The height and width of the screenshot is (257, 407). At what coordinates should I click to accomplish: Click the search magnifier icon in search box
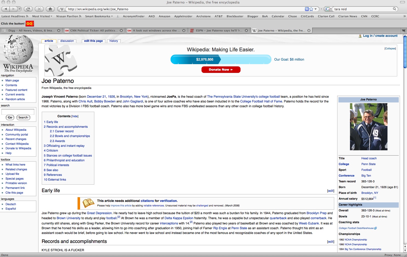[394, 9]
